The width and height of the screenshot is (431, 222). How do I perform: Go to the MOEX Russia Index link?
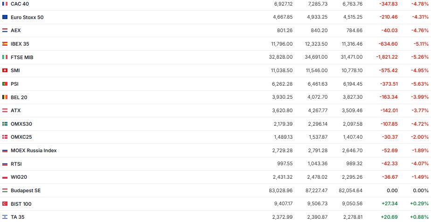click(x=34, y=150)
